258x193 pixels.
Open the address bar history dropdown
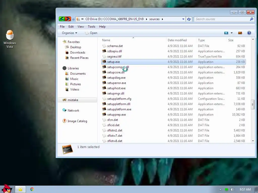pyautogui.click(x=183, y=19)
